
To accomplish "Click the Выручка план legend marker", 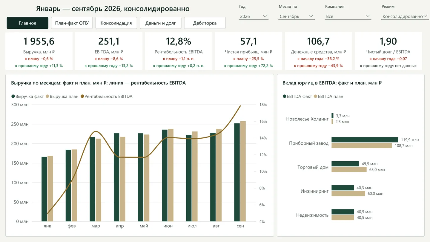I will click(47, 97).
